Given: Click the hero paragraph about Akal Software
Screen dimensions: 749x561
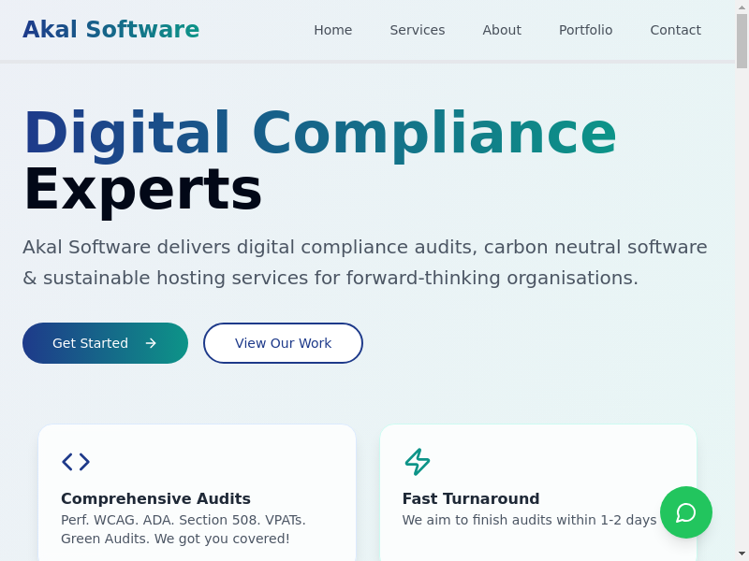Looking at the screenshot, I should (365, 263).
